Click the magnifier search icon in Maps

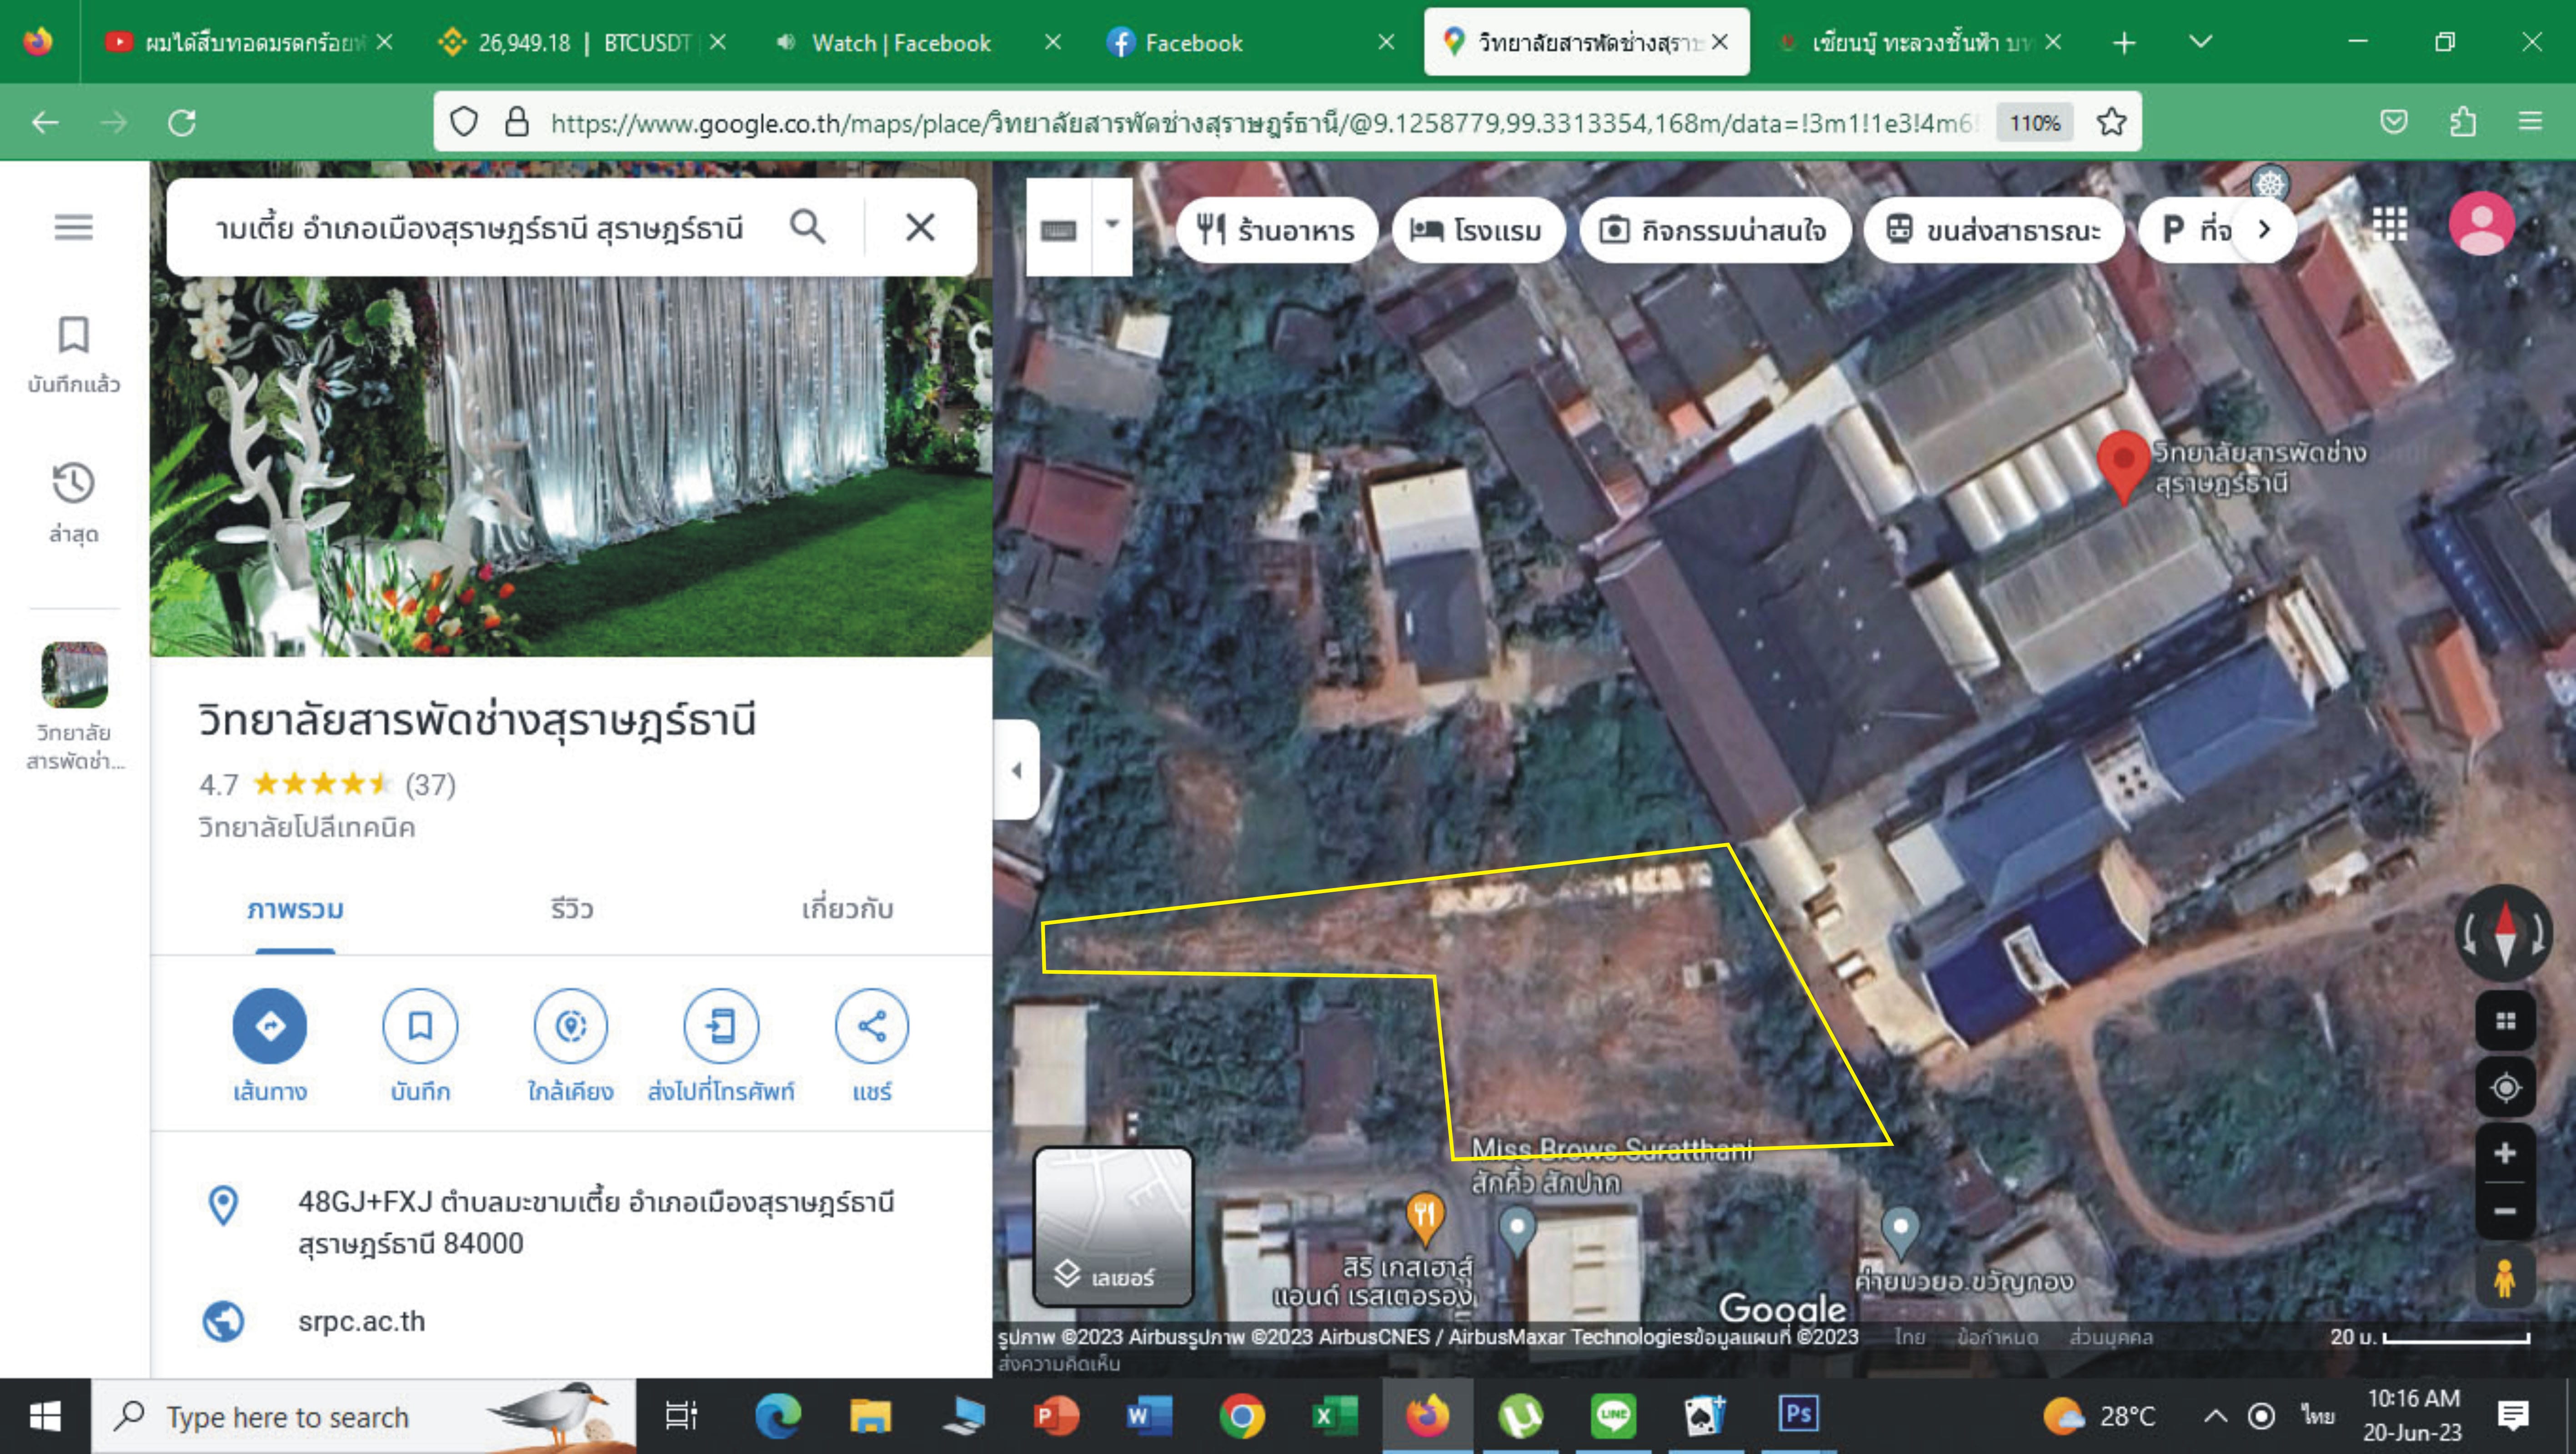point(808,227)
